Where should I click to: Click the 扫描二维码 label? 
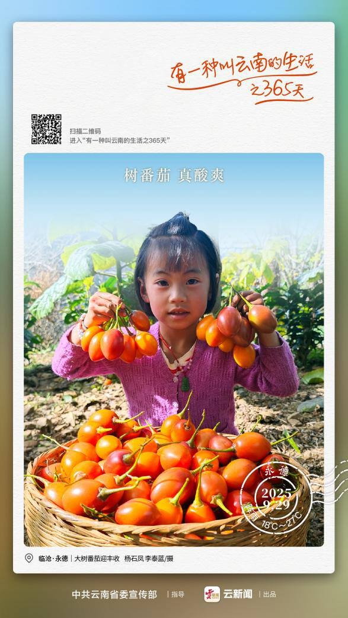coord(85,131)
